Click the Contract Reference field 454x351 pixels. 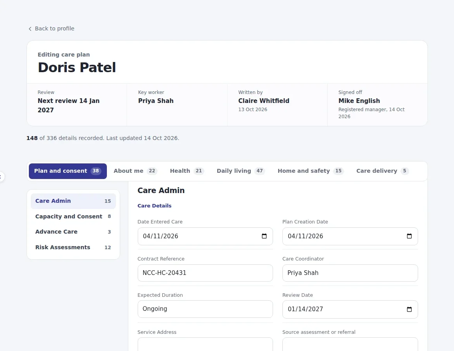205,273
